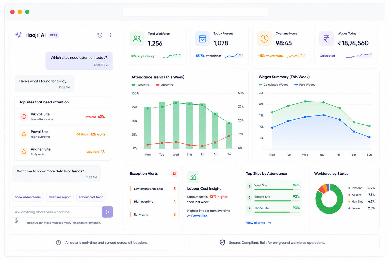
Task: Open Haajri AI three-dot options menu
Action: point(110,35)
